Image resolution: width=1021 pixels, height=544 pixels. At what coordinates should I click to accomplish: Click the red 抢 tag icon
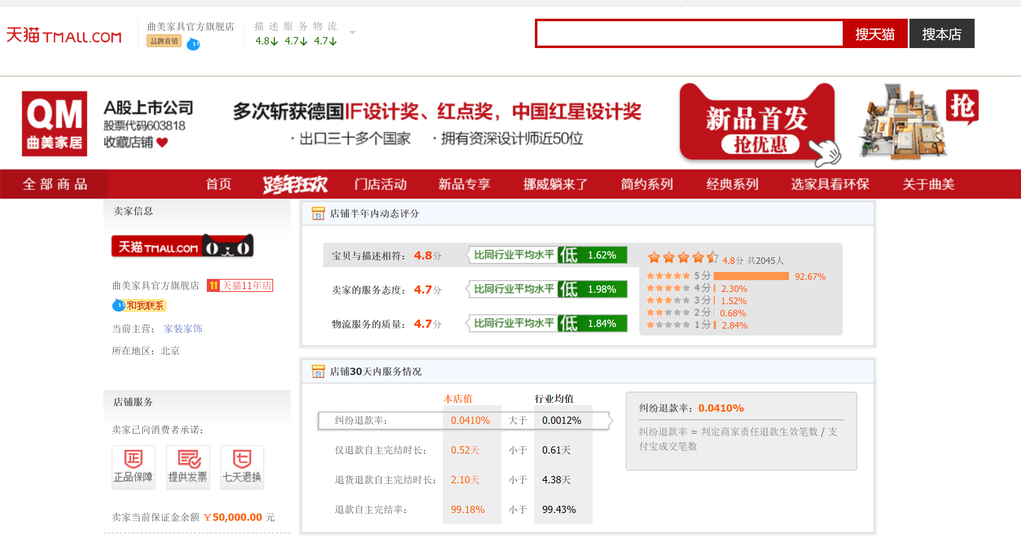point(962,107)
